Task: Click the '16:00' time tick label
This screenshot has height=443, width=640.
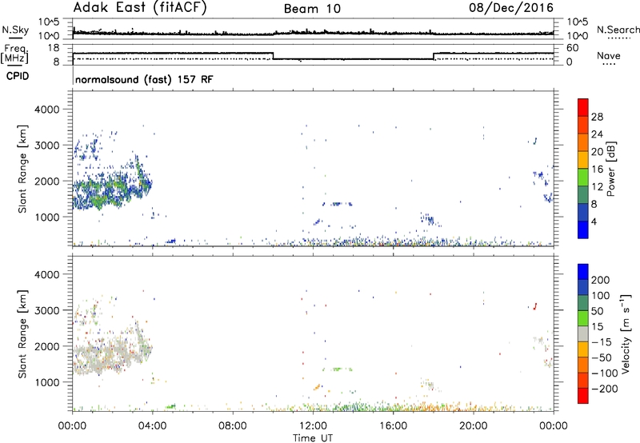Action: click(393, 426)
